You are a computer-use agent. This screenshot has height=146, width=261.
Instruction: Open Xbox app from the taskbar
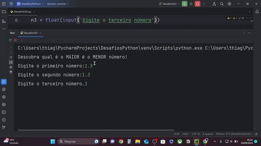[x=180, y=142]
